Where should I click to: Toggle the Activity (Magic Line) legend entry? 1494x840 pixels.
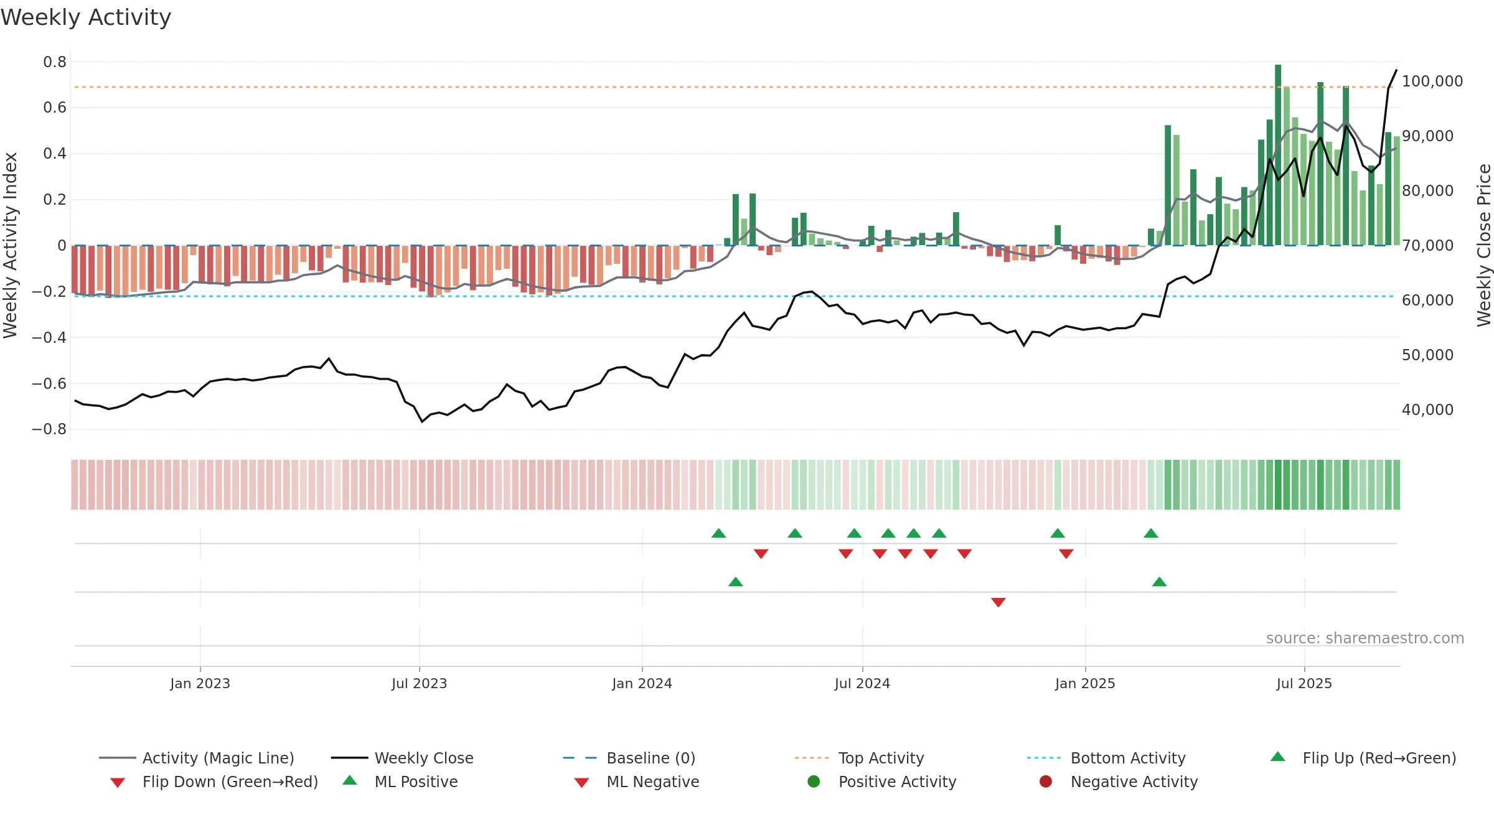pos(197,758)
